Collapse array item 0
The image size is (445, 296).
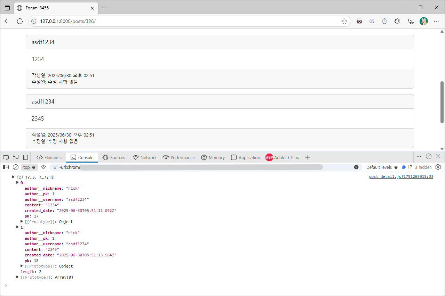18,182
